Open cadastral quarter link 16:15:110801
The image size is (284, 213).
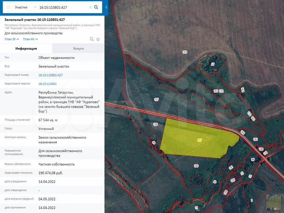[47, 84]
